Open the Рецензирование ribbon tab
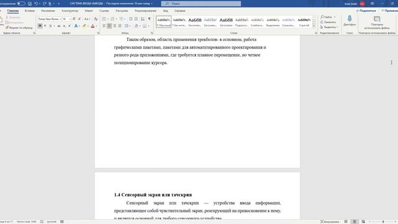Image resolution: width=398 pixels, height=224 pixels. (x=146, y=11)
